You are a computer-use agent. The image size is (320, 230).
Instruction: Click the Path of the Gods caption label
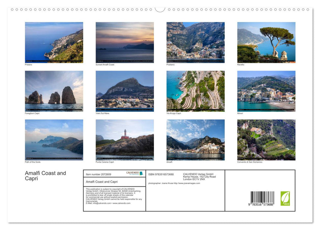33,162
